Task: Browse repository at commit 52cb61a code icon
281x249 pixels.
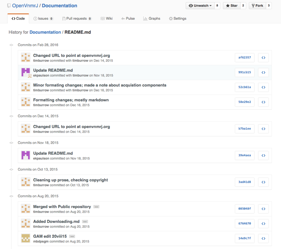Action: point(263,87)
